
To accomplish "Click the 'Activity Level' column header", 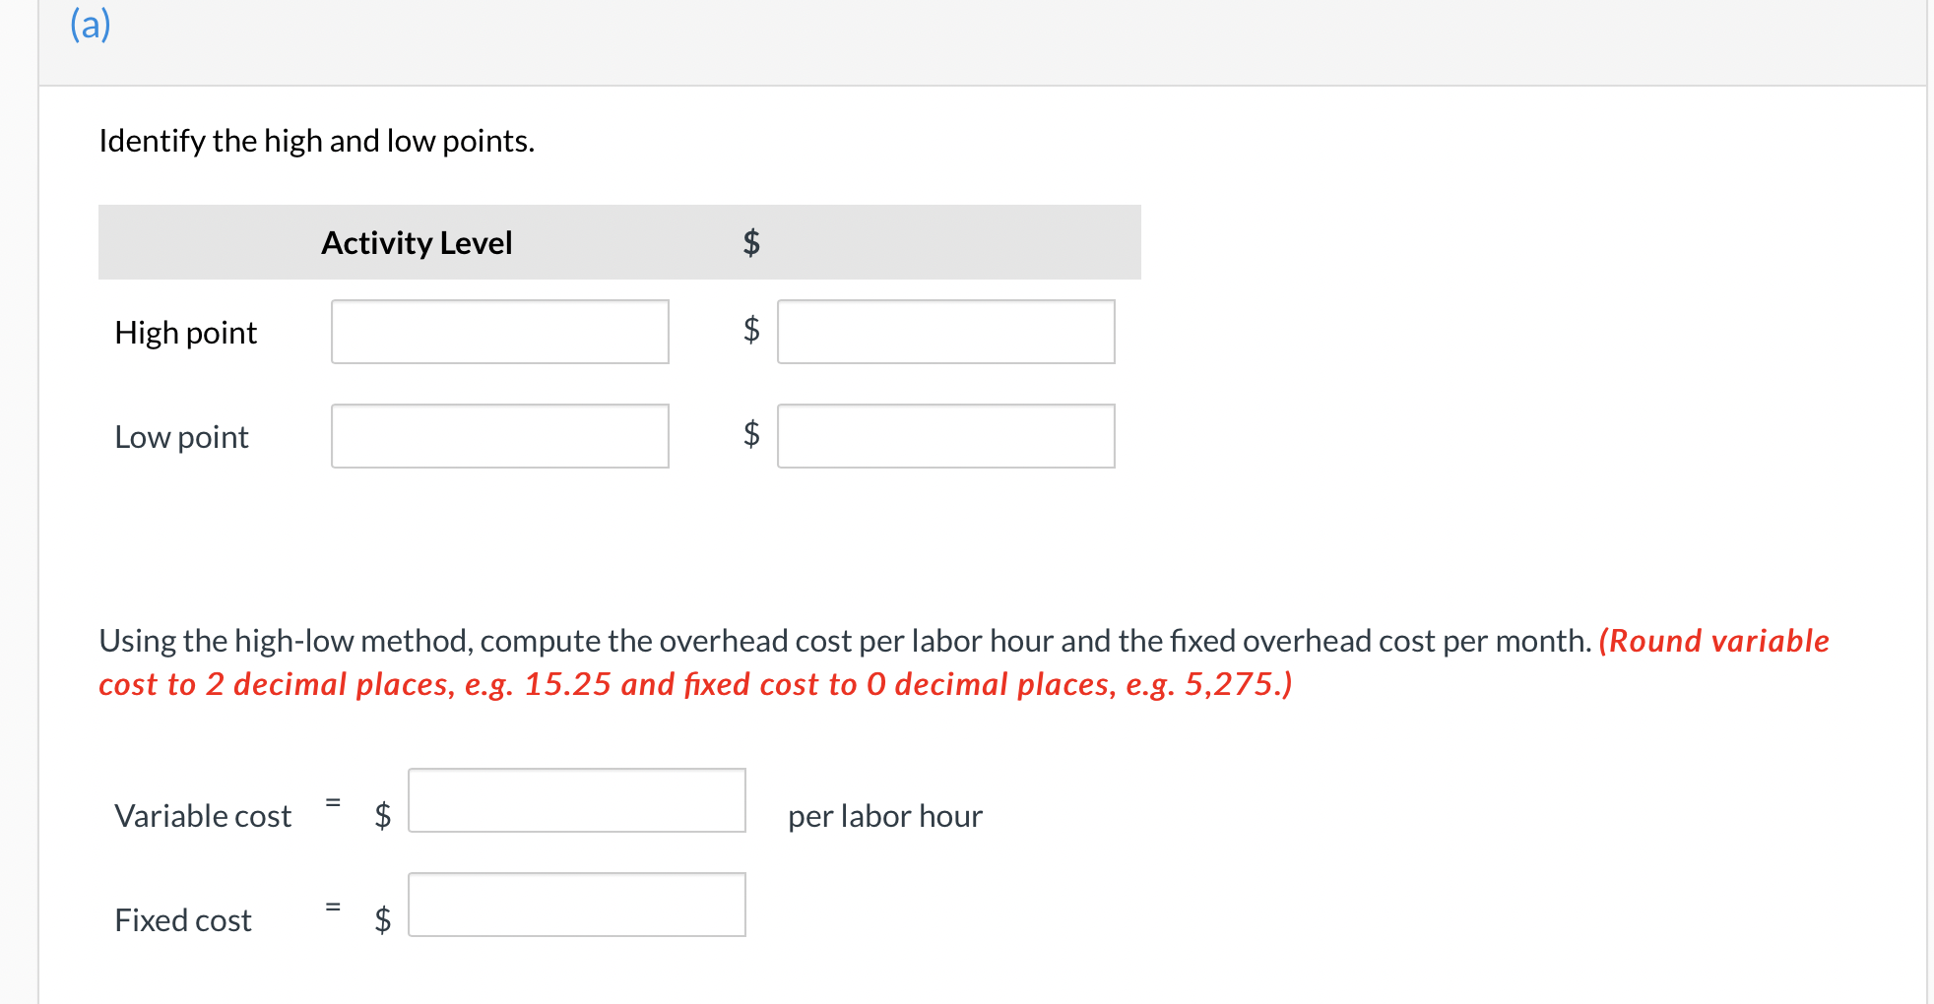I will coord(417,242).
